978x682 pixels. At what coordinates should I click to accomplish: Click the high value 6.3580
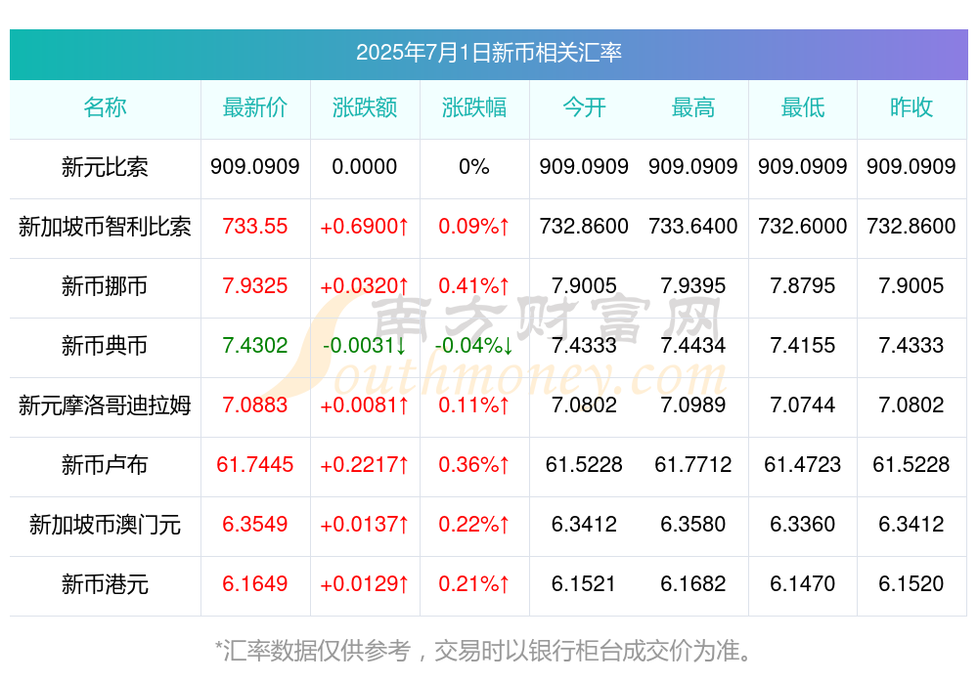[x=693, y=525]
